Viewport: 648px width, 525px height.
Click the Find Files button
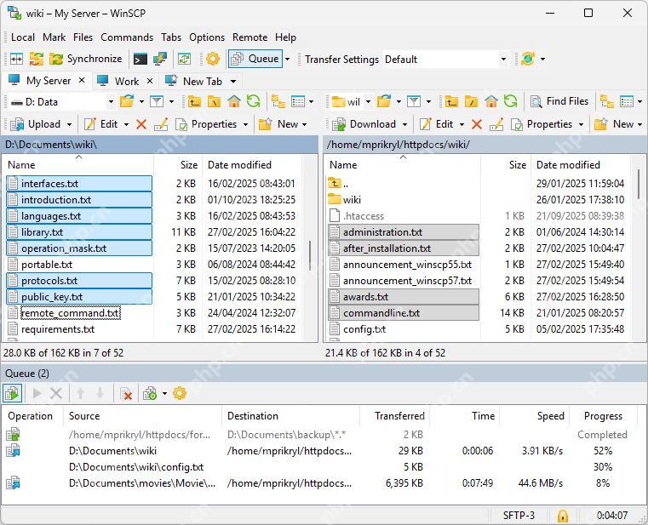click(x=559, y=101)
